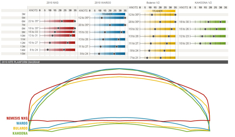
Task: Click Kahoona's 10 to 20 range label
Action: coord(184,43)
